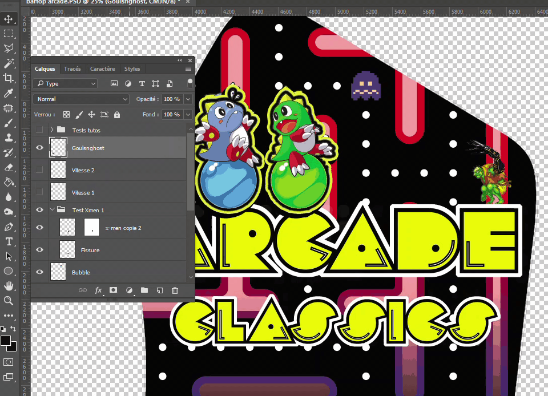Viewport: 548px width, 396px height.
Task: Open the extra tools three-dot menu
Action: point(9,316)
